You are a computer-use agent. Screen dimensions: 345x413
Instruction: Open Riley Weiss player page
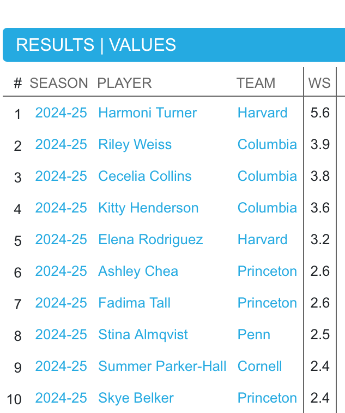tap(135, 145)
